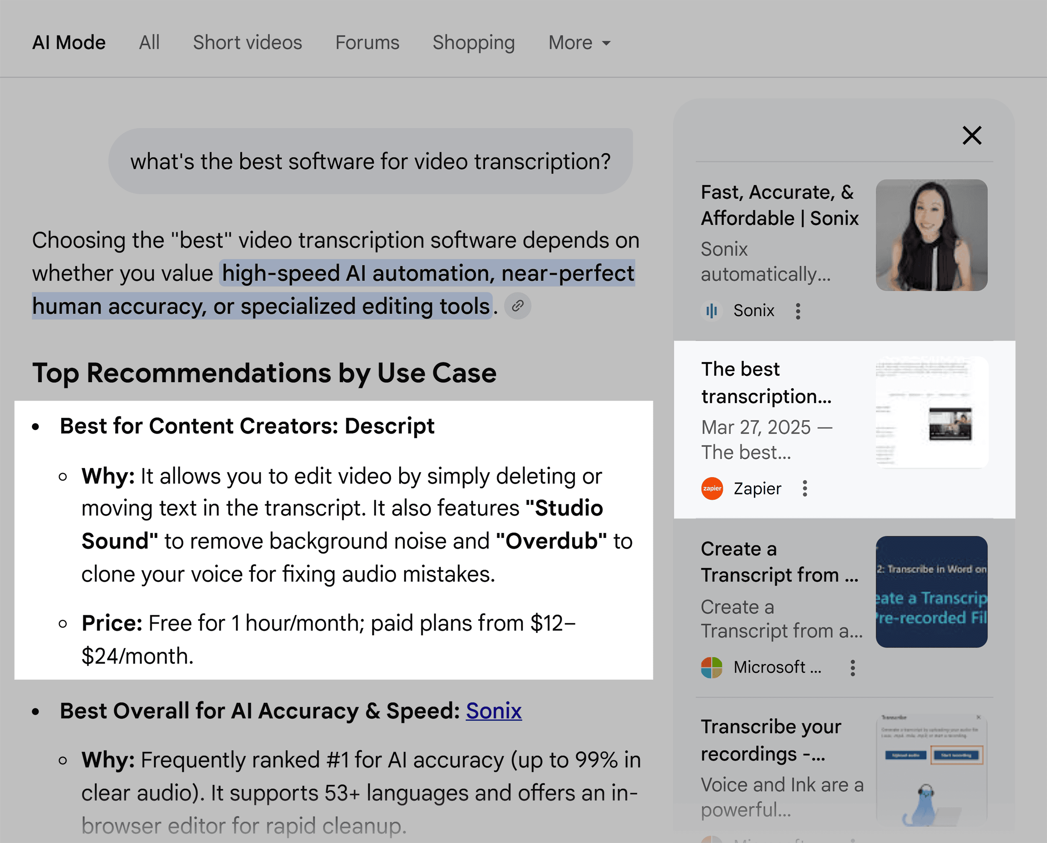Screen dimensions: 1047x843
Task: Open the Forums tab
Action: 367,43
